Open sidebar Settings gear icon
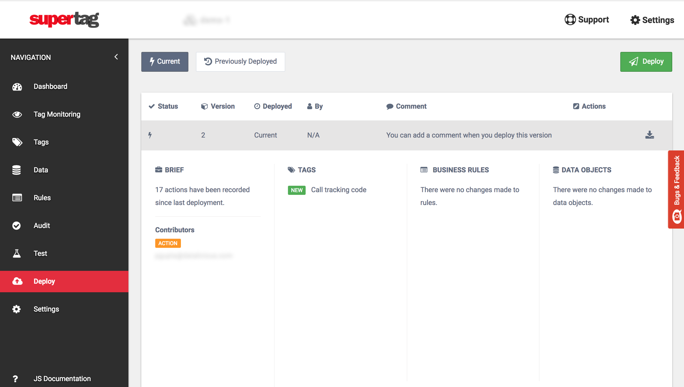Screen dimensions: 684x387 tap(16, 309)
